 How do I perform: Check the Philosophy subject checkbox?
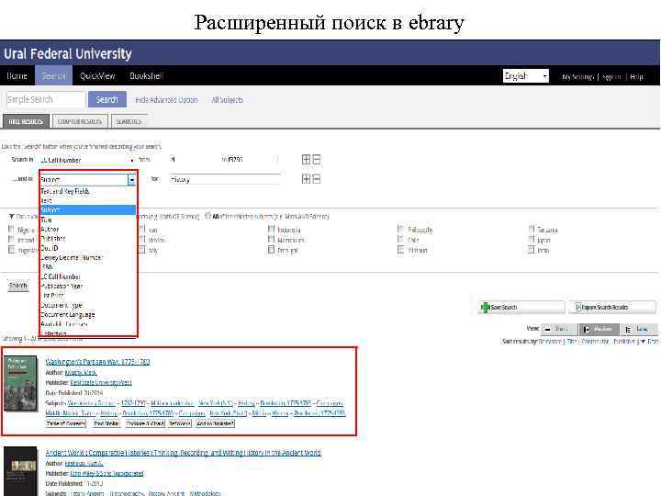(x=400, y=229)
